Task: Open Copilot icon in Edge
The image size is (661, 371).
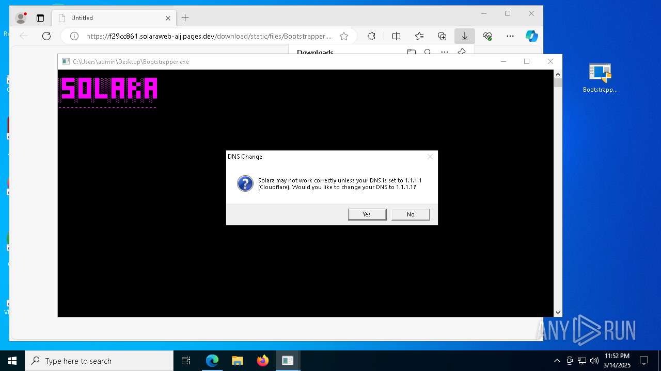Action: click(x=532, y=36)
